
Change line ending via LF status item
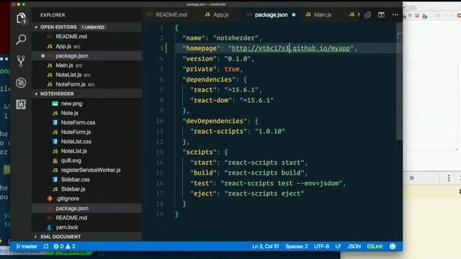(x=338, y=246)
